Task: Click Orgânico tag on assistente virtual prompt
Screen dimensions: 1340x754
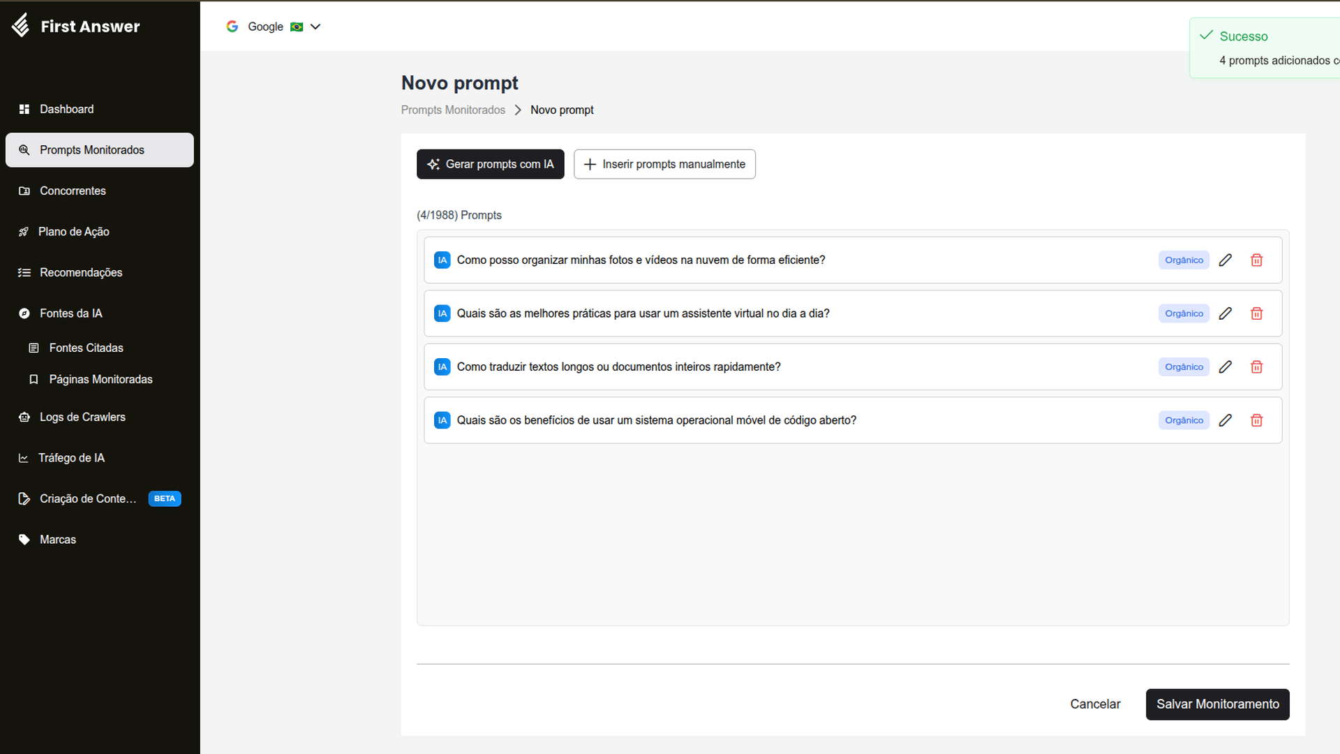Action: 1184,313
